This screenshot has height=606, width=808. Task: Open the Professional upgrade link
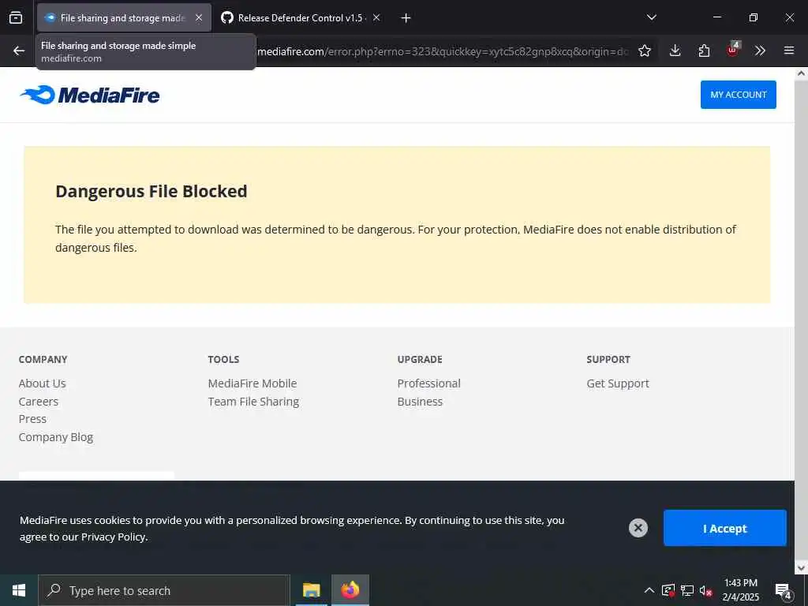click(428, 383)
